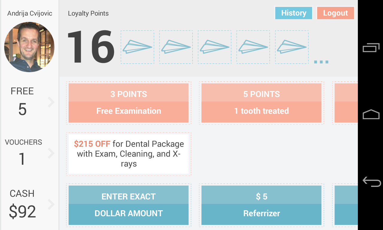Image resolution: width=383 pixels, height=230 pixels.
Task: Expand the CASH section chevron
Action: [x=51, y=205]
